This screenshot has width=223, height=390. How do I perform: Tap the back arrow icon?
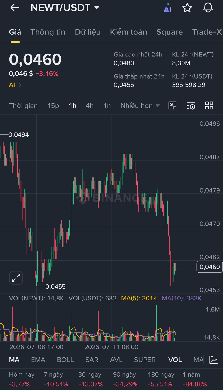click(x=15, y=8)
